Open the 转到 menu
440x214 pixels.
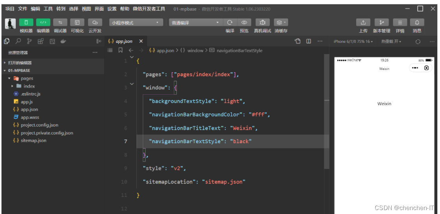61,9
